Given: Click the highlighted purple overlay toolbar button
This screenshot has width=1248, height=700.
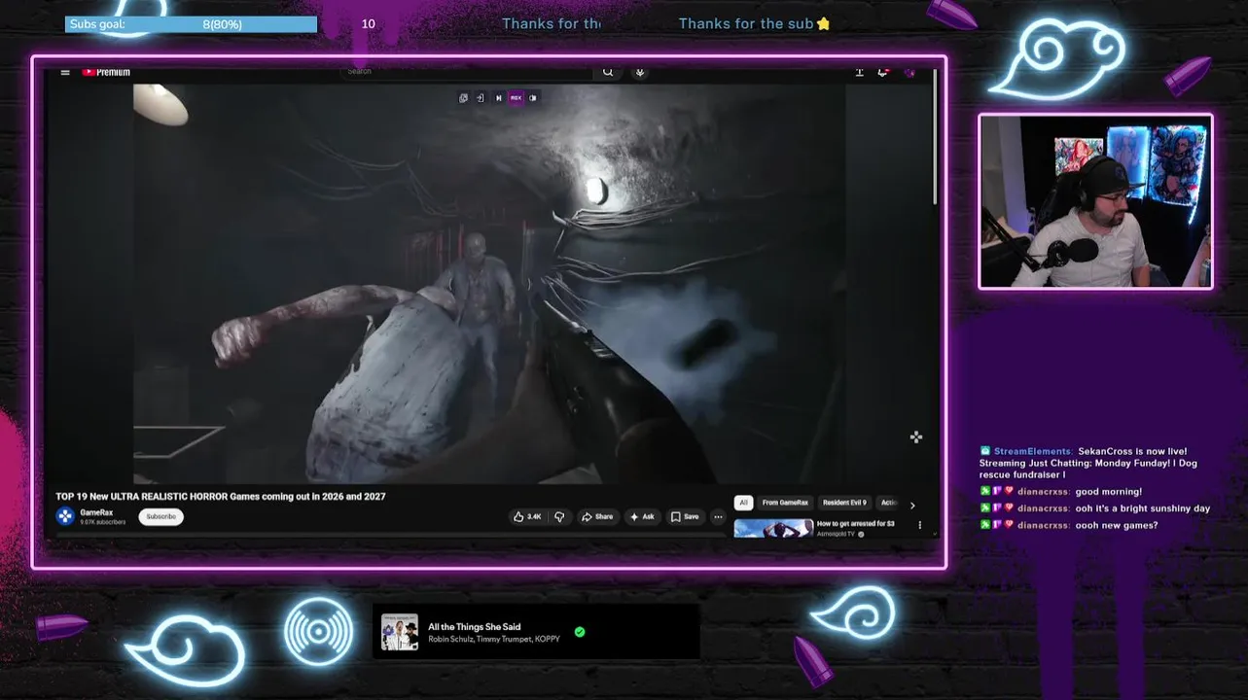Looking at the screenshot, I should [516, 97].
